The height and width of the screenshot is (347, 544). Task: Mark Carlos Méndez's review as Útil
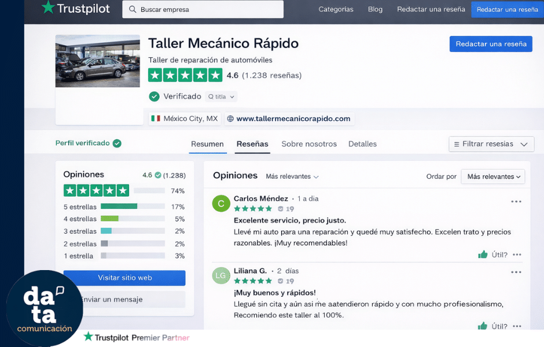pyautogui.click(x=492, y=254)
